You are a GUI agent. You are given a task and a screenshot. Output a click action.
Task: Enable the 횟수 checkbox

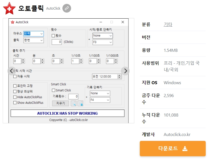(x=53, y=36)
